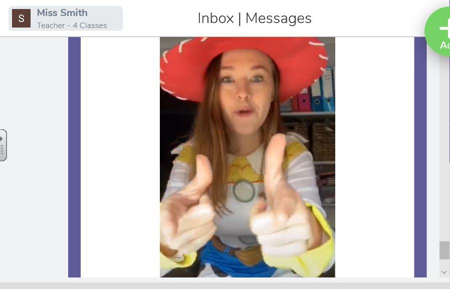
Task: Open the Miss Smith account name
Action: click(x=62, y=13)
